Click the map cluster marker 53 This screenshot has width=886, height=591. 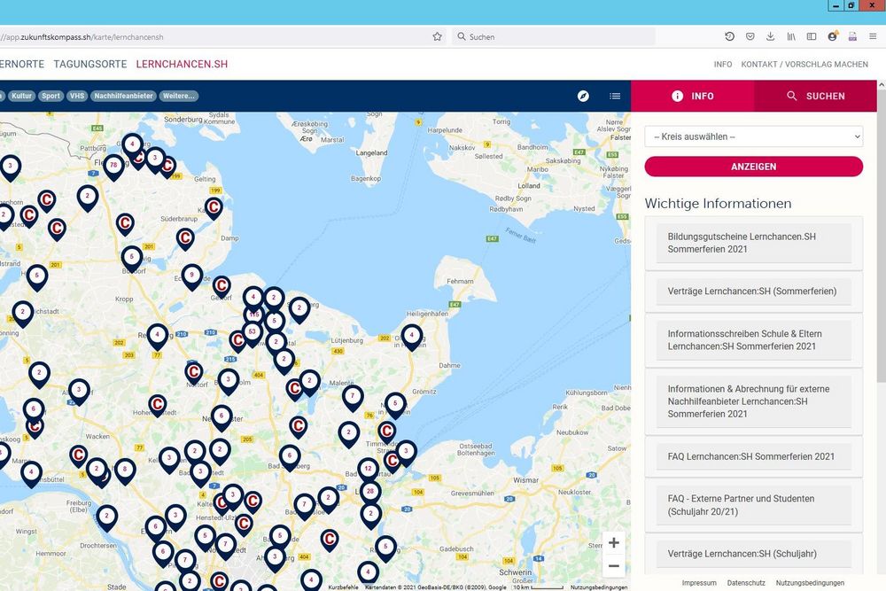click(252, 332)
